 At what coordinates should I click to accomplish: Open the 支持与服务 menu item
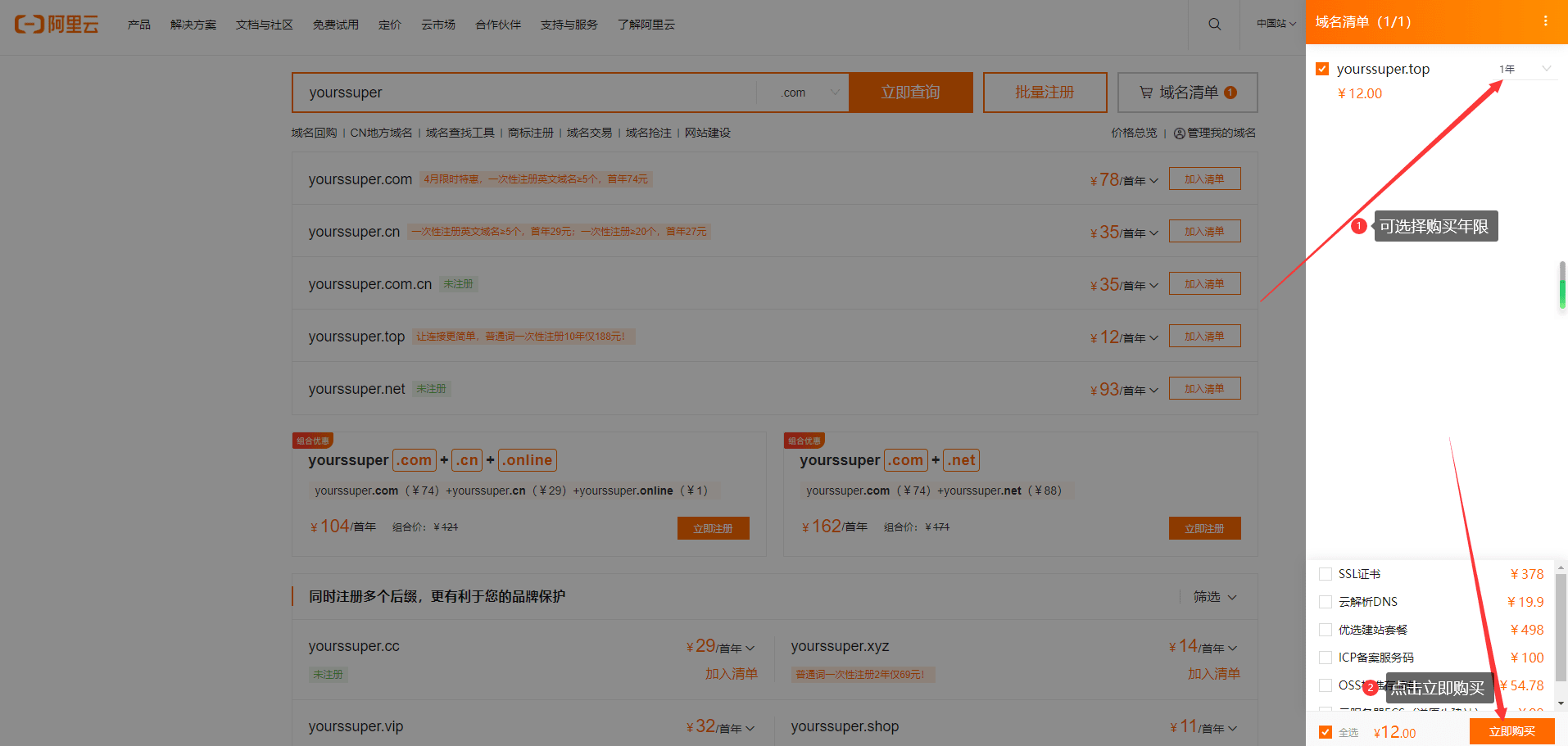pyautogui.click(x=569, y=25)
